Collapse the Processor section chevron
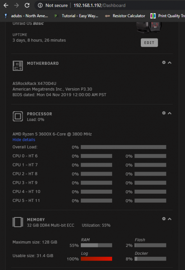 (170, 113)
